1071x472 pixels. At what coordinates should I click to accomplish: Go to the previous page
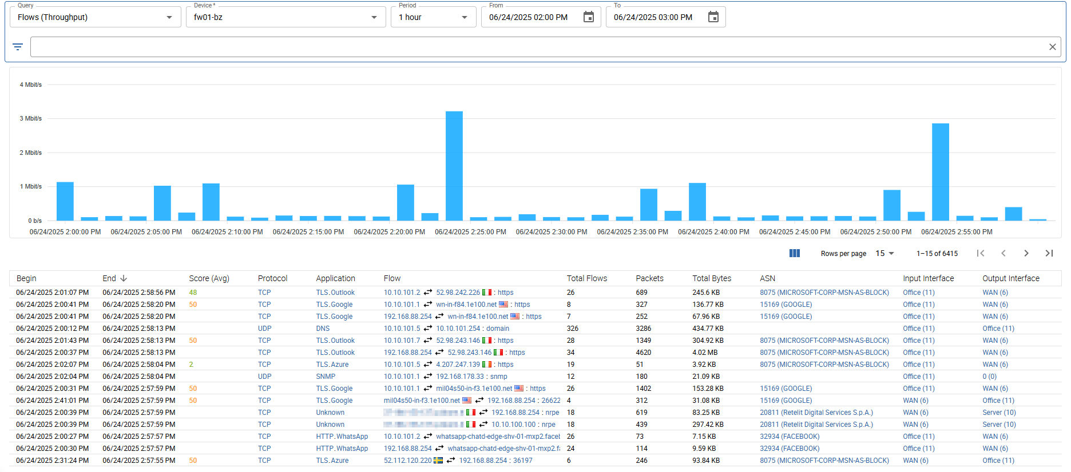[x=1003, y=253]
